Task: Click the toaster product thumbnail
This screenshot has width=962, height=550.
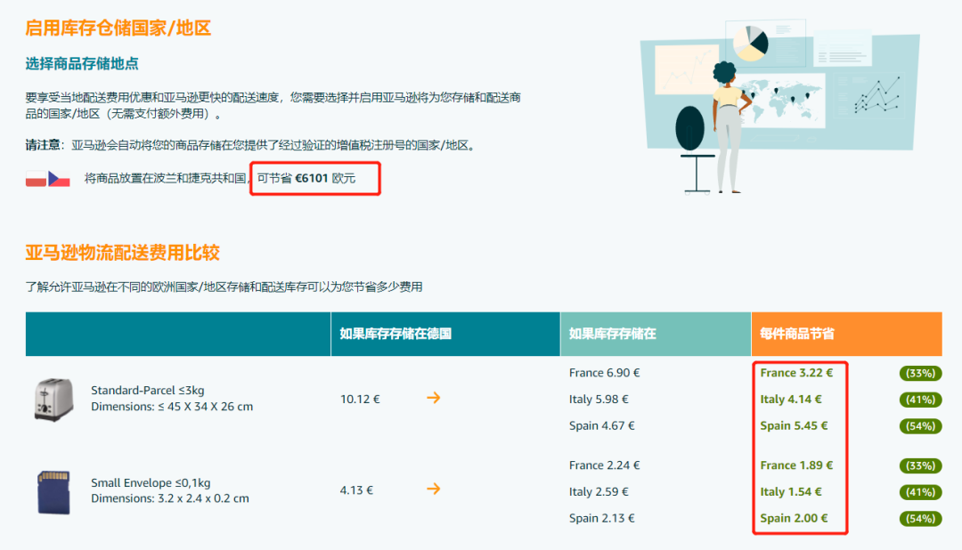Action: coord(54,400)
